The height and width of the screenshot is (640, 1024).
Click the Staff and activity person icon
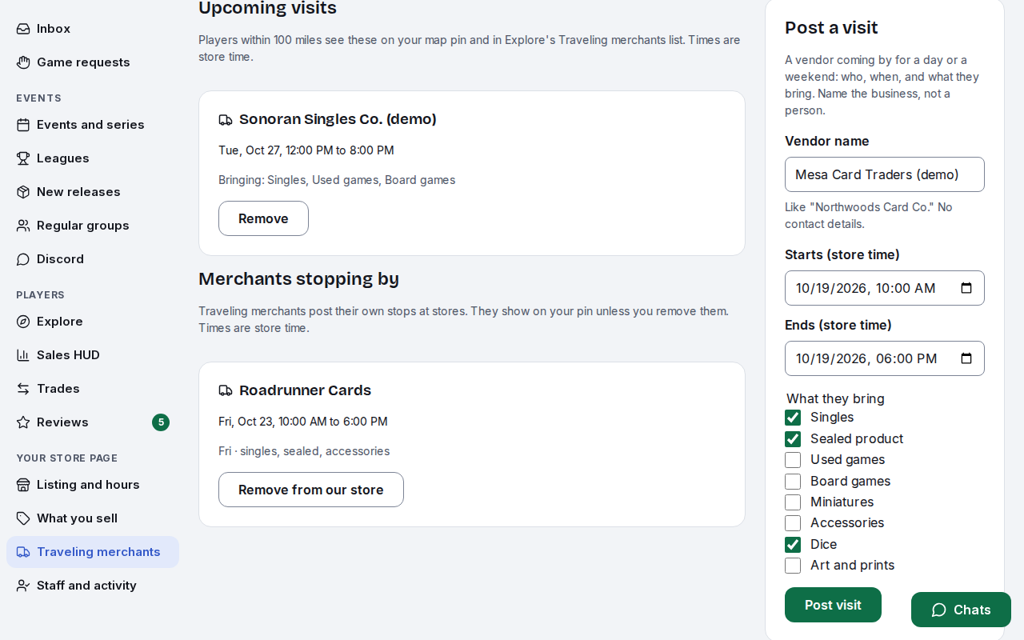point(23,586)
